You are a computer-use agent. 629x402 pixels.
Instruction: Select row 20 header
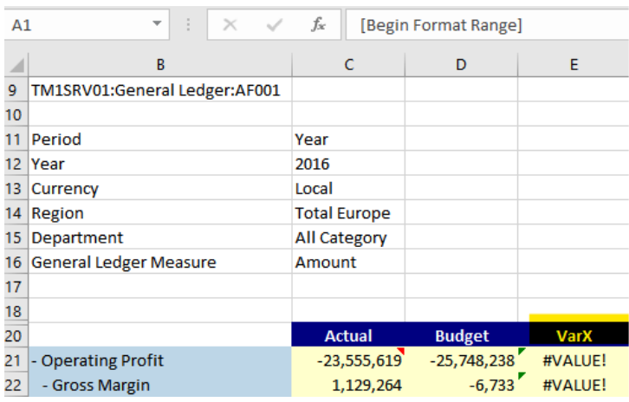[16, 335]
